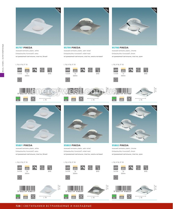
Task: Click the lamp replaceable icon under 95802
Action: tap(138, 168)
